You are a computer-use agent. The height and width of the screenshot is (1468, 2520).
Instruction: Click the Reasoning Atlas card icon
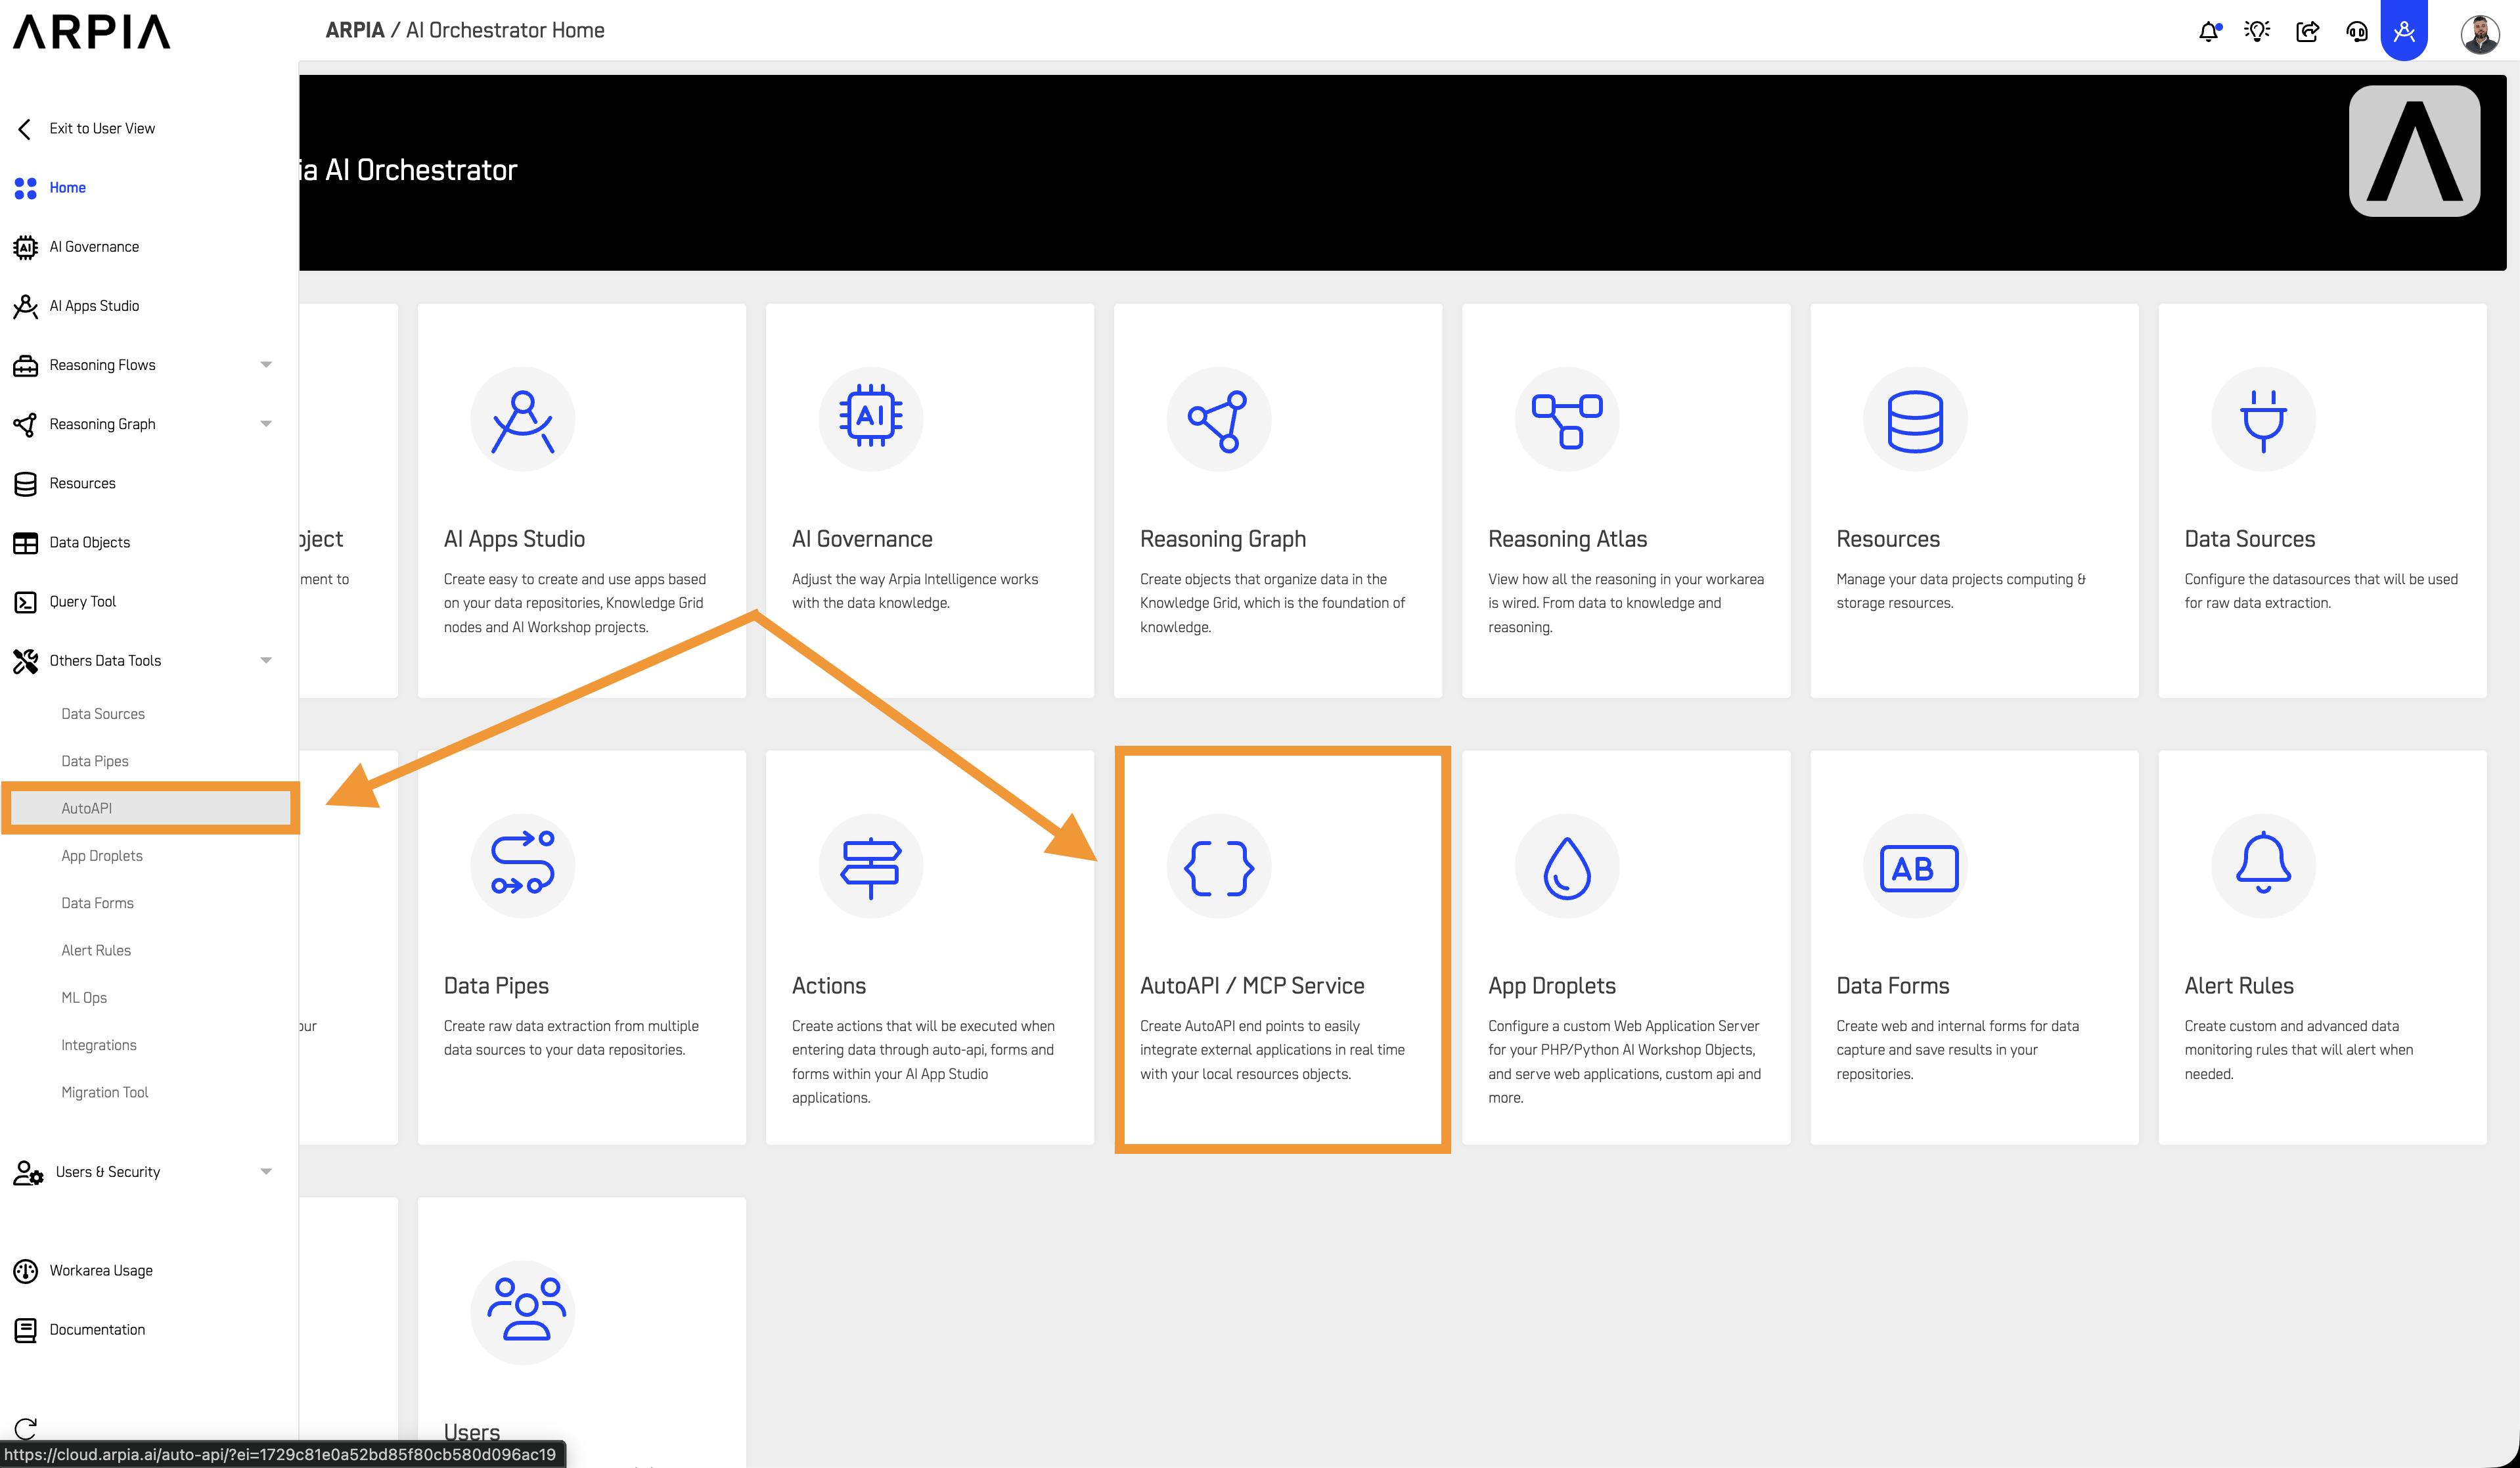tap(1566, 419)
